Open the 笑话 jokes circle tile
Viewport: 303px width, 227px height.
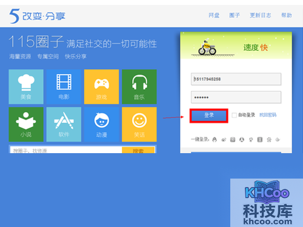pos(139,125)
